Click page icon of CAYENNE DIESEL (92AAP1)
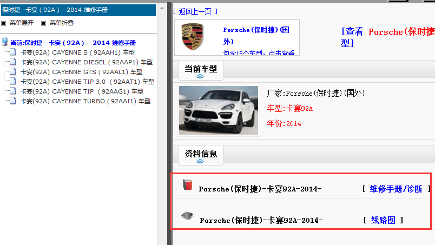Screen dimensions: 435x245 click(x=13, y=62)
